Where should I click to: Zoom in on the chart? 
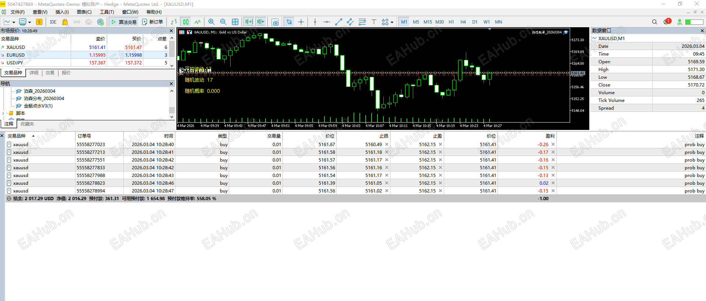(211, 22)
